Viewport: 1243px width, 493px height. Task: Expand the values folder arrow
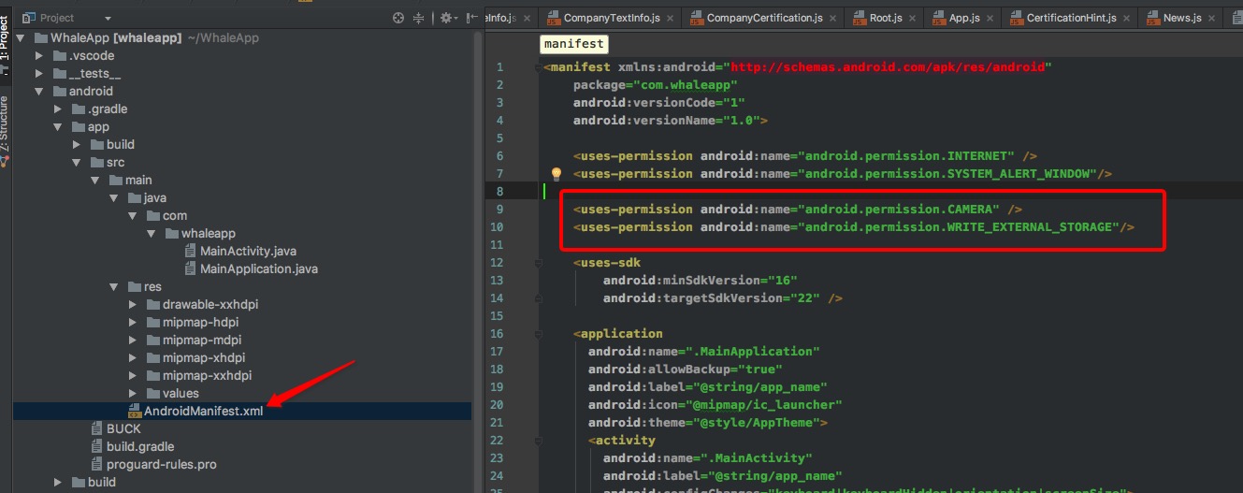(x=133, y=394)
